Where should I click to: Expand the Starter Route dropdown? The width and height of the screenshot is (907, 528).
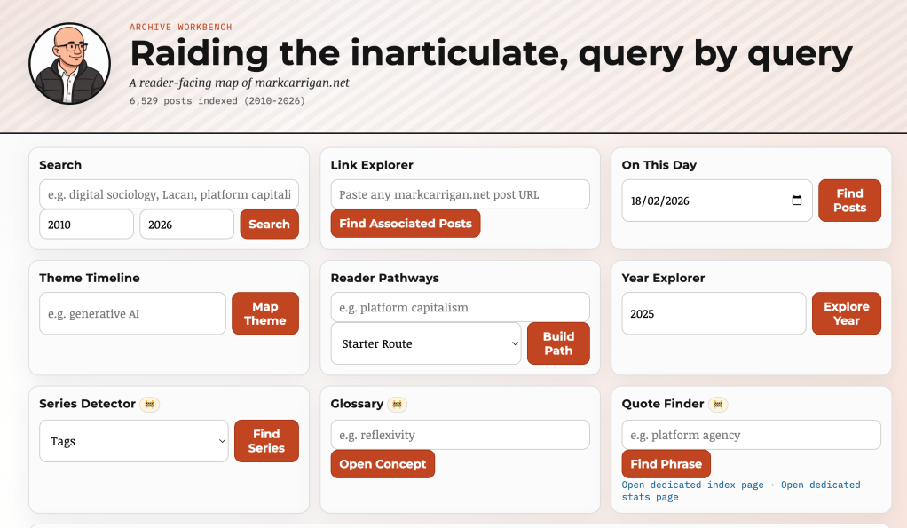coord(425,343)
